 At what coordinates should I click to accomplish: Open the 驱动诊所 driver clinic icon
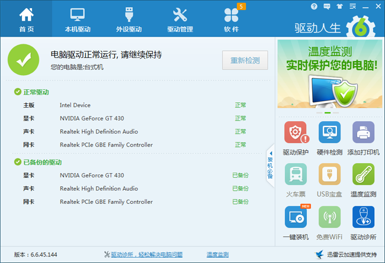(364, 217)
